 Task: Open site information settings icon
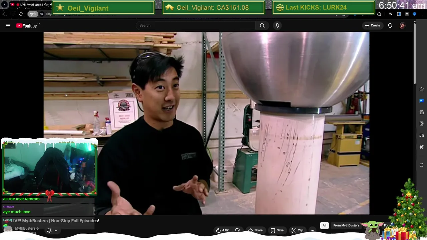(x=42, y=14)
